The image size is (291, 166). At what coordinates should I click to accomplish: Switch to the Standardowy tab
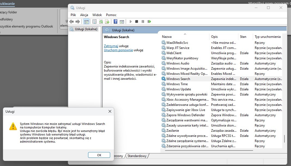click(x=137, y=156)
